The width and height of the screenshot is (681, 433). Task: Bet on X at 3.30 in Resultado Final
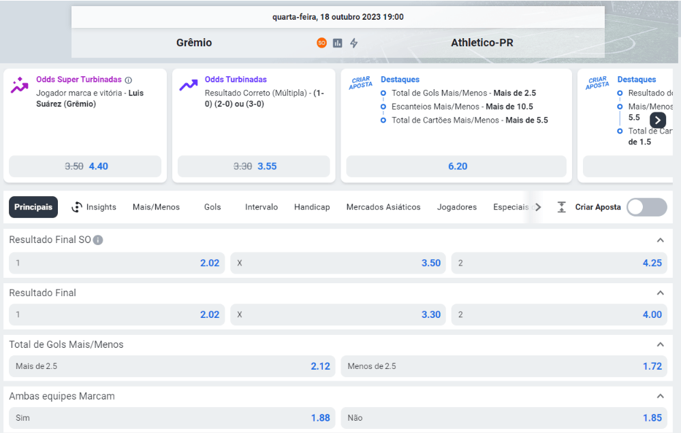(x=338, y=315)
